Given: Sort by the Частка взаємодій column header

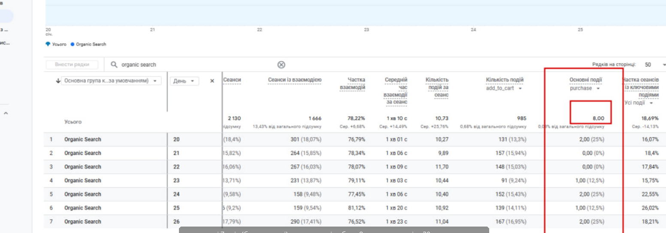Looking at the screenshot, I should [356, 83].
